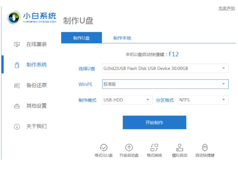Select 制作系统 in the sidebar
The width and height of the screenshot is (238, 172).
pyautogui.click(x=36, y=65)
